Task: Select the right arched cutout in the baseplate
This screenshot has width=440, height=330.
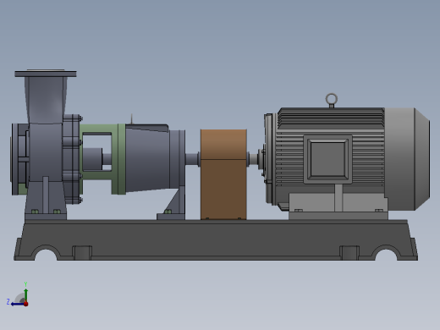Action: 386,253
